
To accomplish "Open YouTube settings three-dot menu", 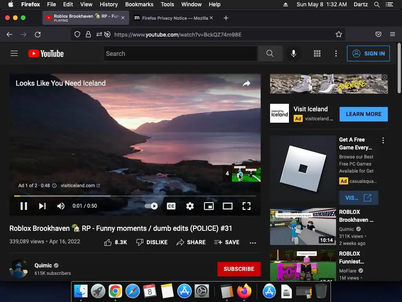I will [x=336, y=53].
